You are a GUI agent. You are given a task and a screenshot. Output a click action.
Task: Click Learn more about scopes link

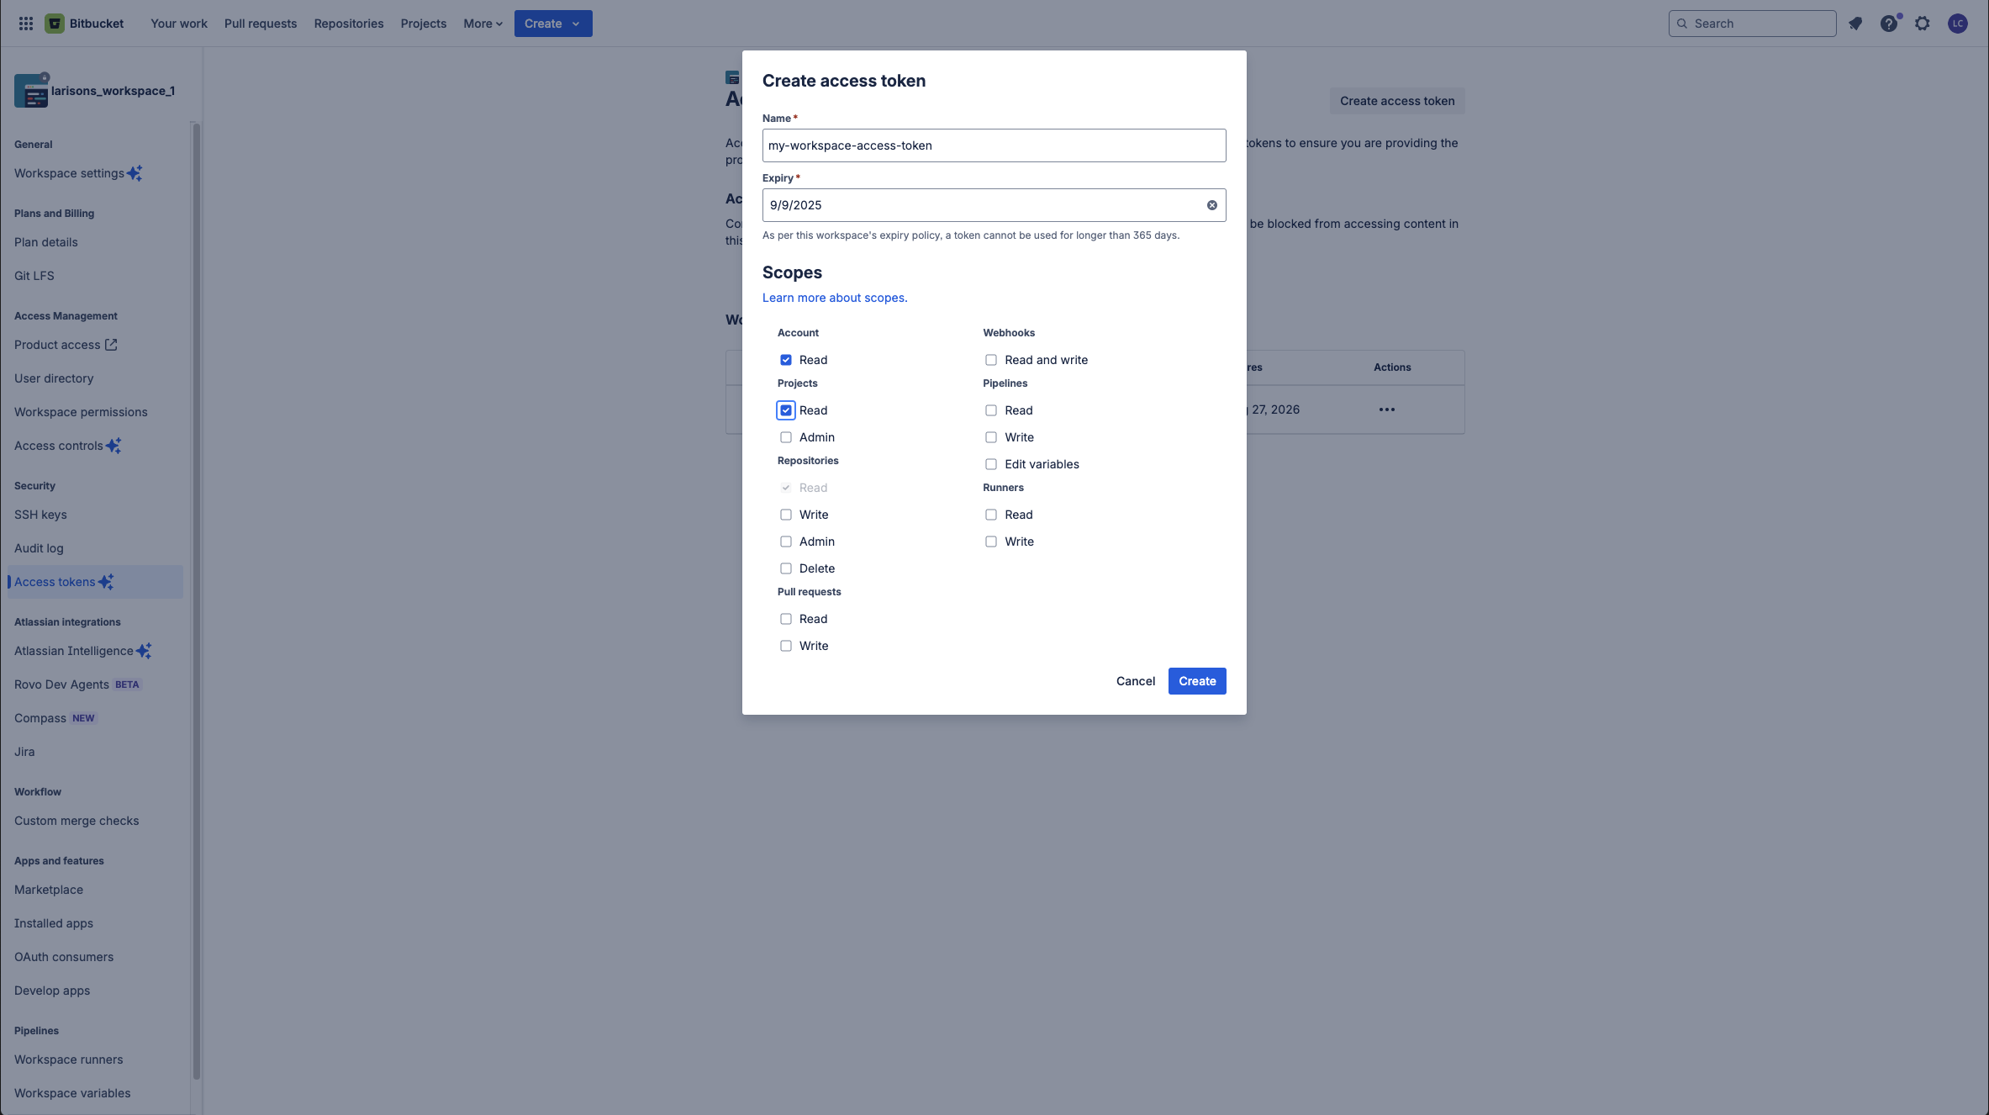click(835, 298)
